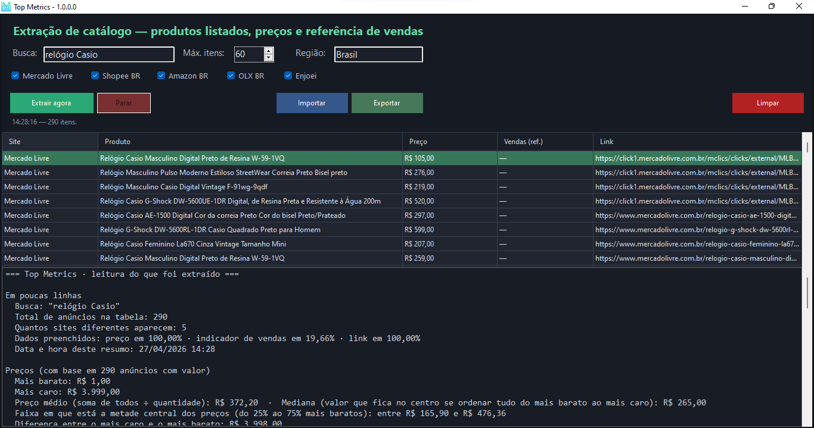
Task: Select the Casio G-Shock DW-5600UE-1DR row
Action: 240,201
